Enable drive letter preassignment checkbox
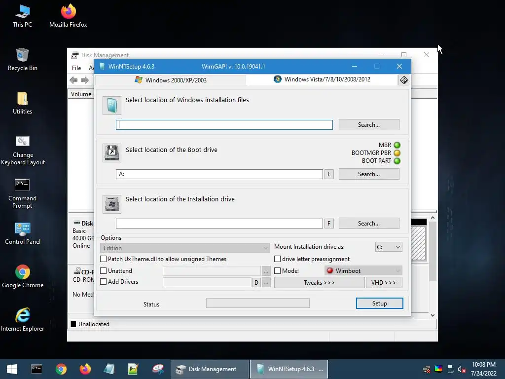Viewport: 505px width, 379px height. pyautogui.click(x=277, y=259)
